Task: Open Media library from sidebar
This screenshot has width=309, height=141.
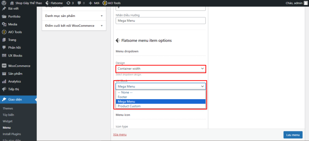Action: (13, 24)
